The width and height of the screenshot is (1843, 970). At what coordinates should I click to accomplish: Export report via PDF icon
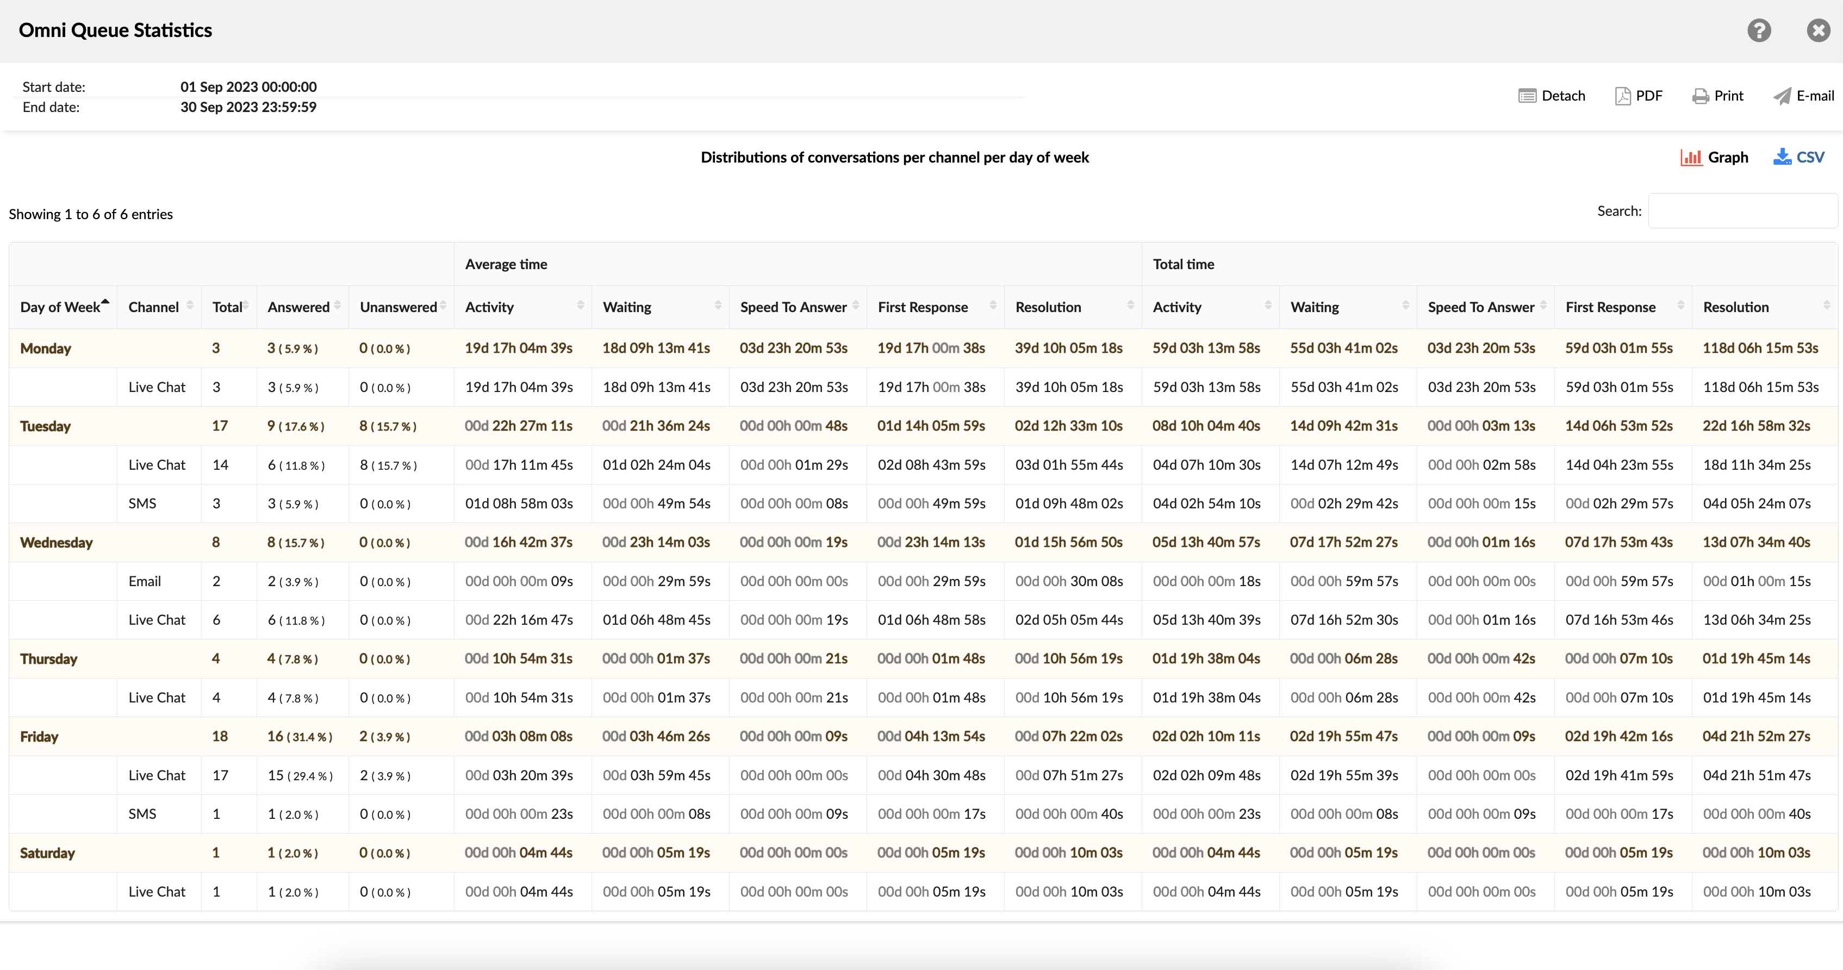click(x=1623, y=96)
